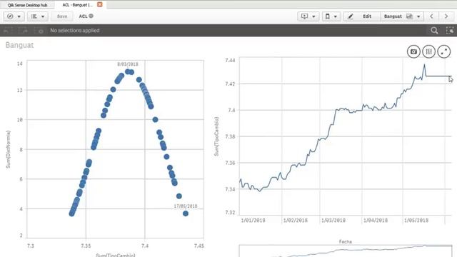Open the selections tool icon

tap(450, 30)
